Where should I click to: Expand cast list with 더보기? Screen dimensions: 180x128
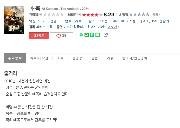pyautogui.click(x=112, y=27)
